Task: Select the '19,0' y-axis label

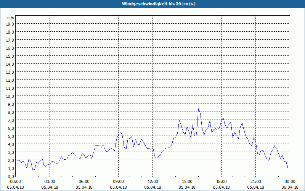Action: pyautogui.click(x=10, y=24)
